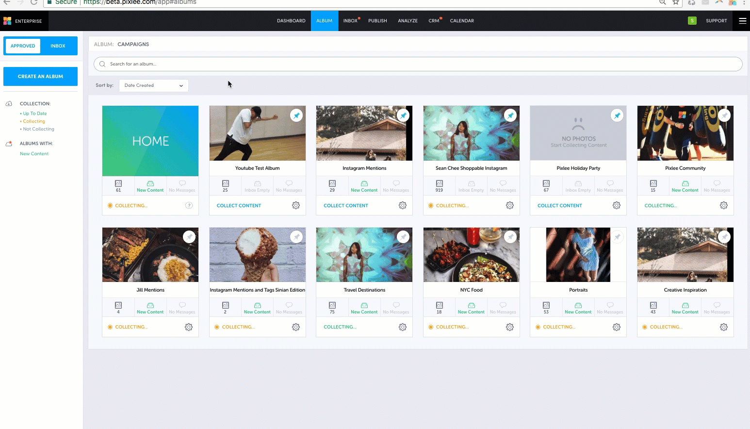Viewport: 750px width, 429px height.
Task: Click the photo count icon on Travel Destinations
Action: 332,306
